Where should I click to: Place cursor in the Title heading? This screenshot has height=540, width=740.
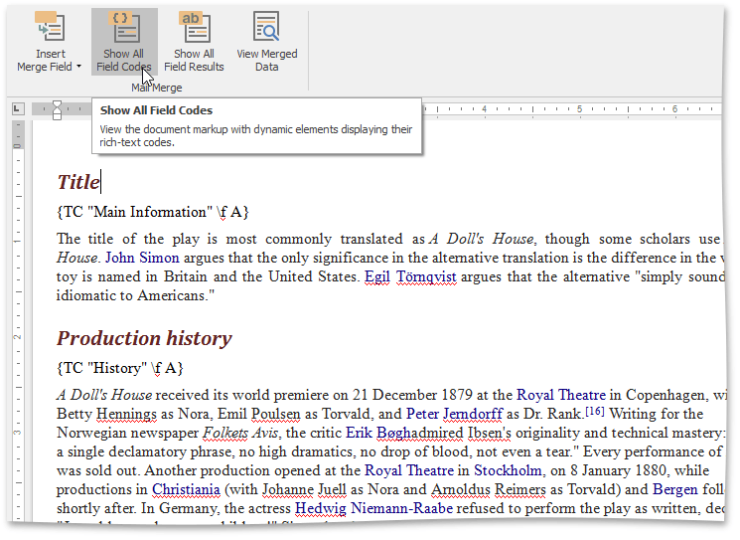click(78, 182)
